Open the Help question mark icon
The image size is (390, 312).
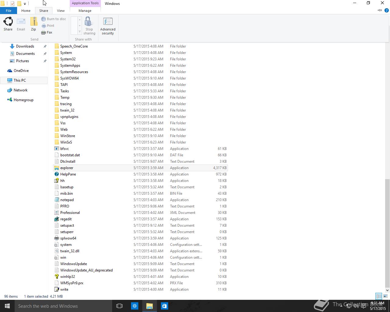(x=386, y=10)
